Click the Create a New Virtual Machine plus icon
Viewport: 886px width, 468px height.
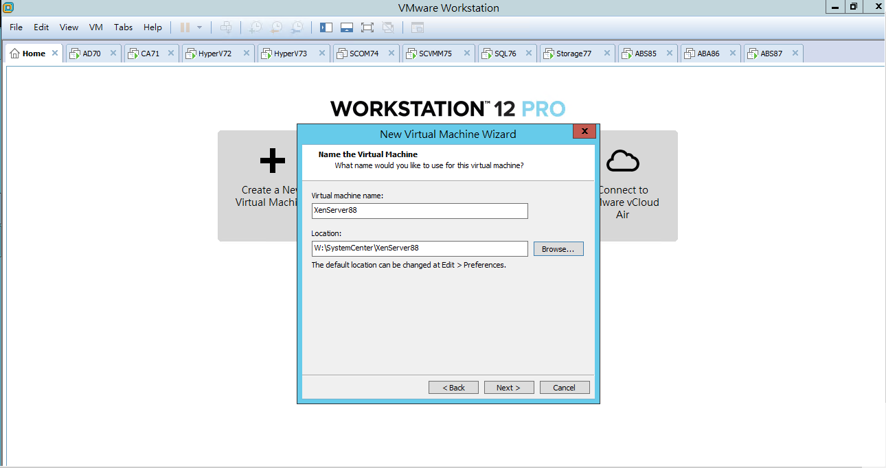click(273, 161)
